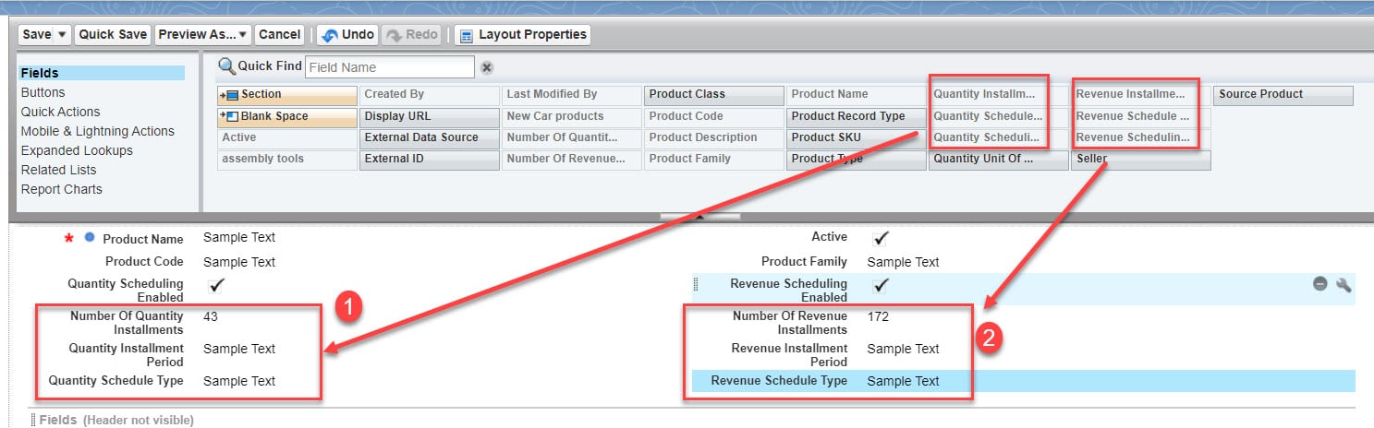
Task: Expand the Preview As dropdown
Action: (x=202, y=35)
